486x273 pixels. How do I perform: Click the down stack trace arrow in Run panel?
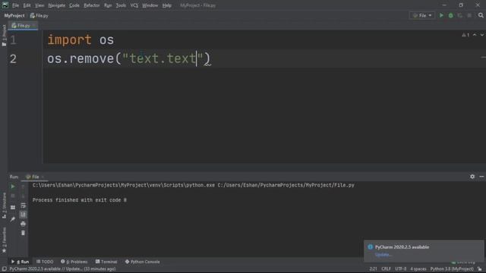(23, 196)
